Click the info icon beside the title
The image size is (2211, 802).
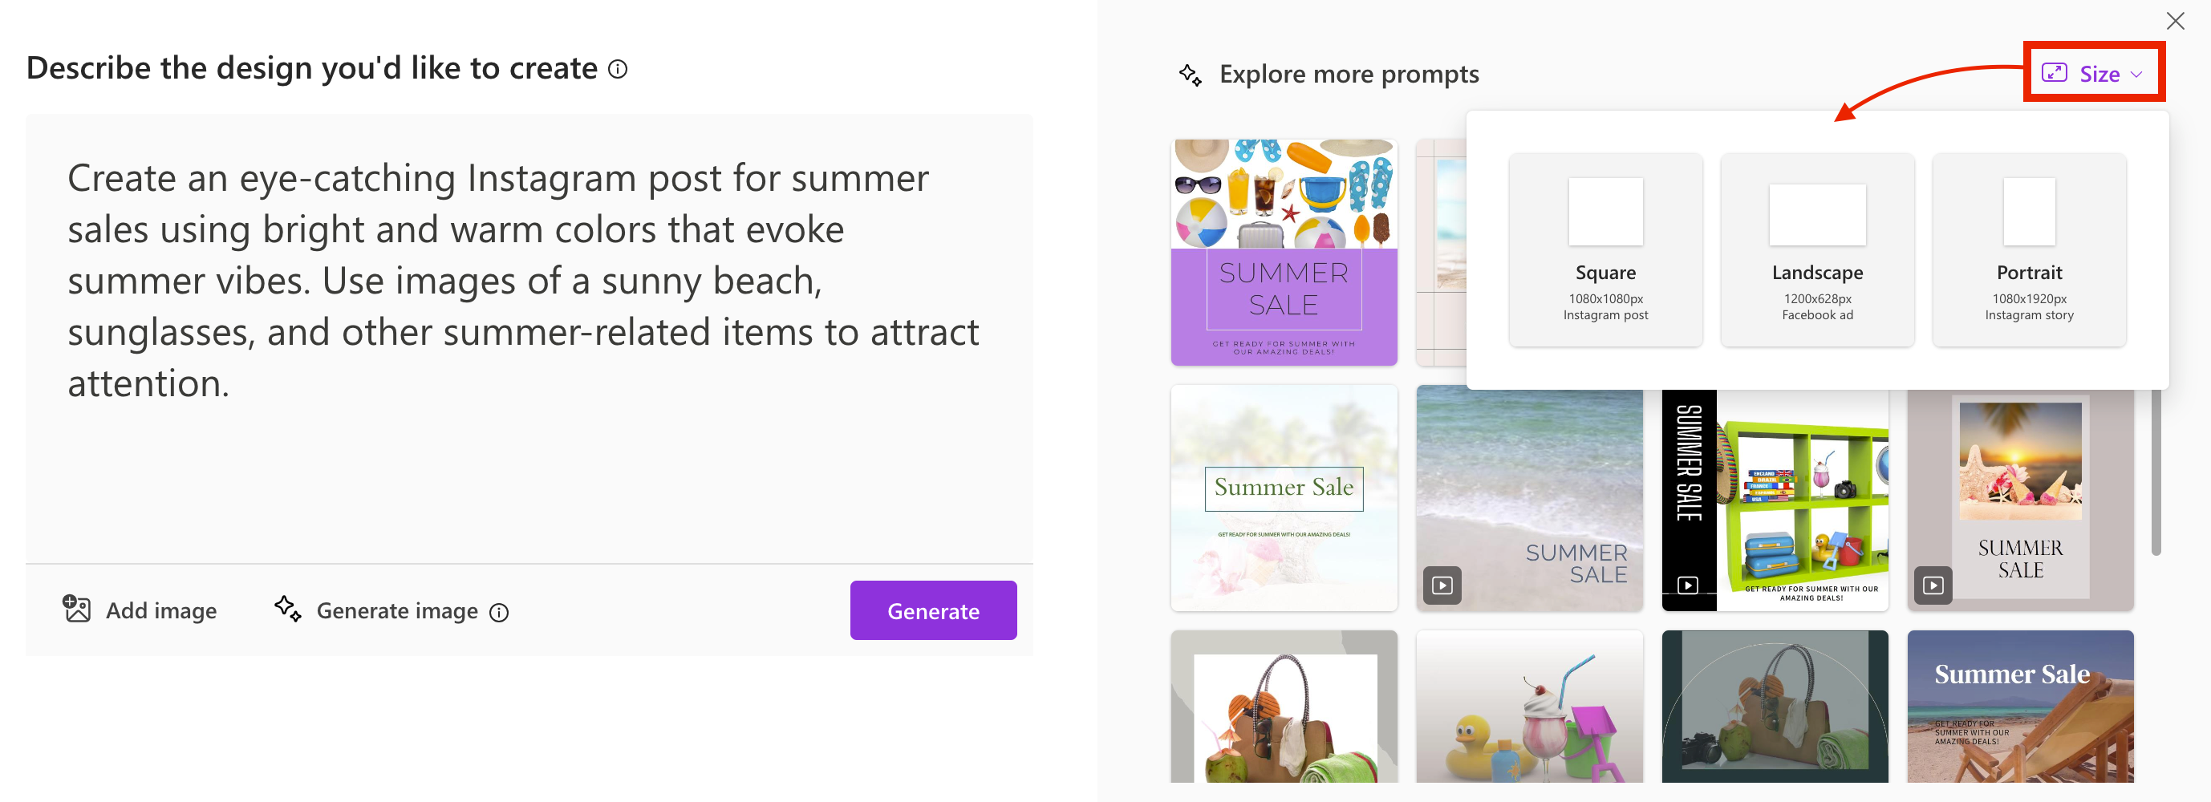(x=616, y=69)
